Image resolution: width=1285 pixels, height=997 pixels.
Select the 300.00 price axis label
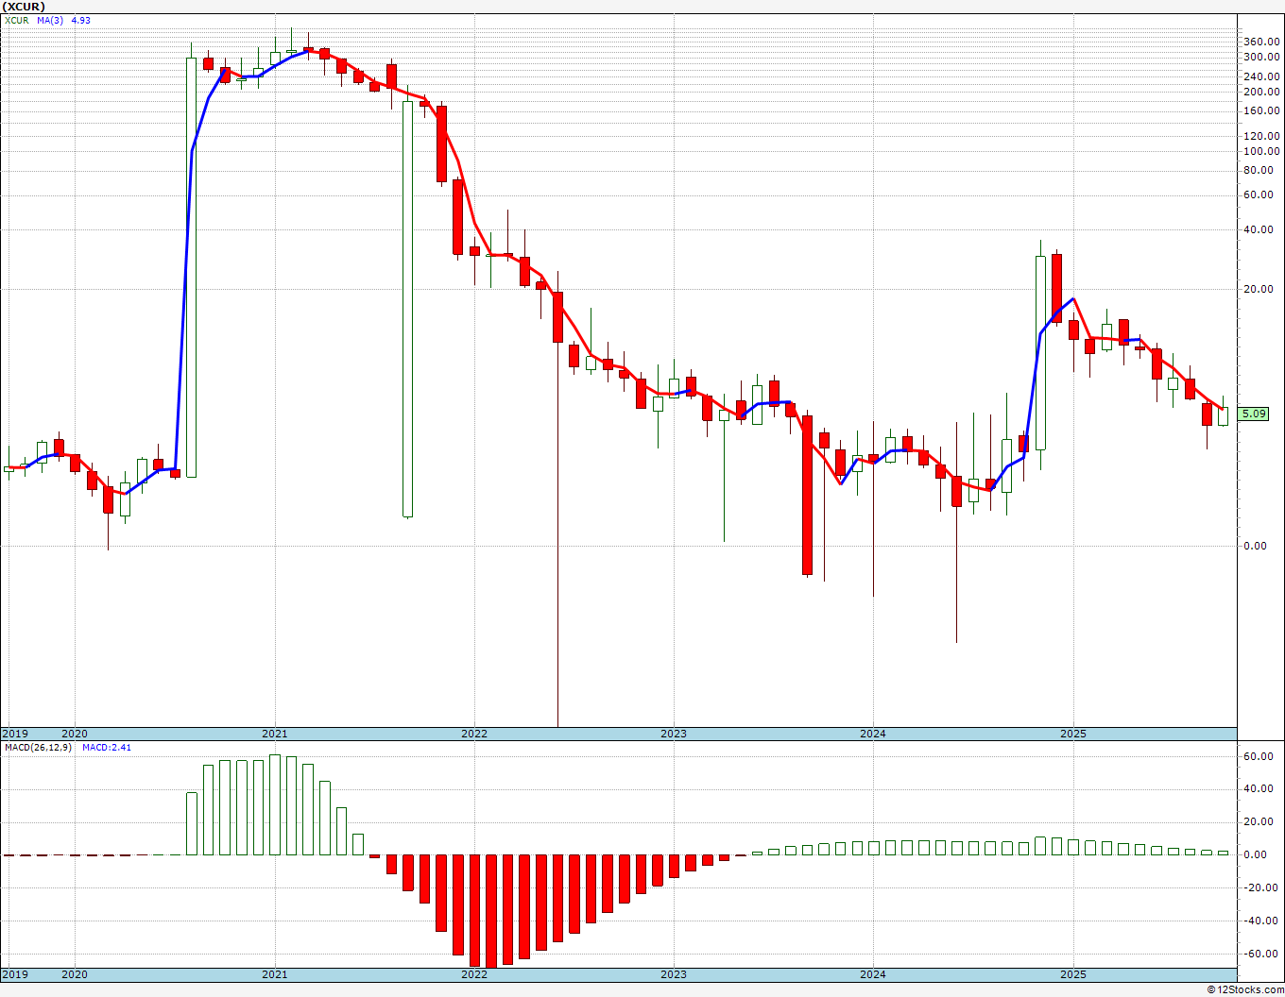pos(1261,58)
